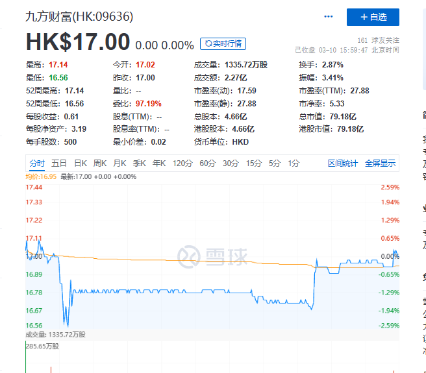
Task: Switch to the 五日 chart tab
Action: (59, 163)
